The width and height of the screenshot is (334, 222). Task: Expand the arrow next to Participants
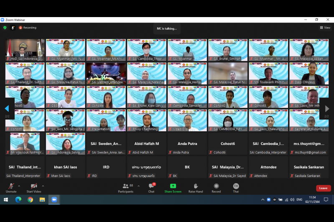coord(139,186)
